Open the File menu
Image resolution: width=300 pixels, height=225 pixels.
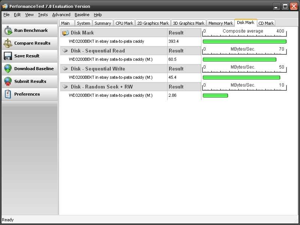click(6, 15)
